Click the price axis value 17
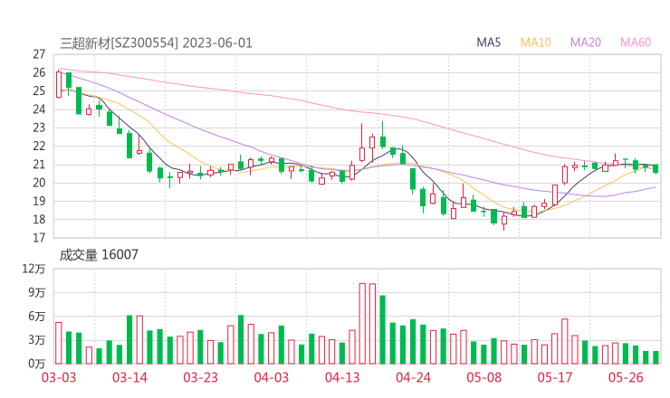 point(39,238)
